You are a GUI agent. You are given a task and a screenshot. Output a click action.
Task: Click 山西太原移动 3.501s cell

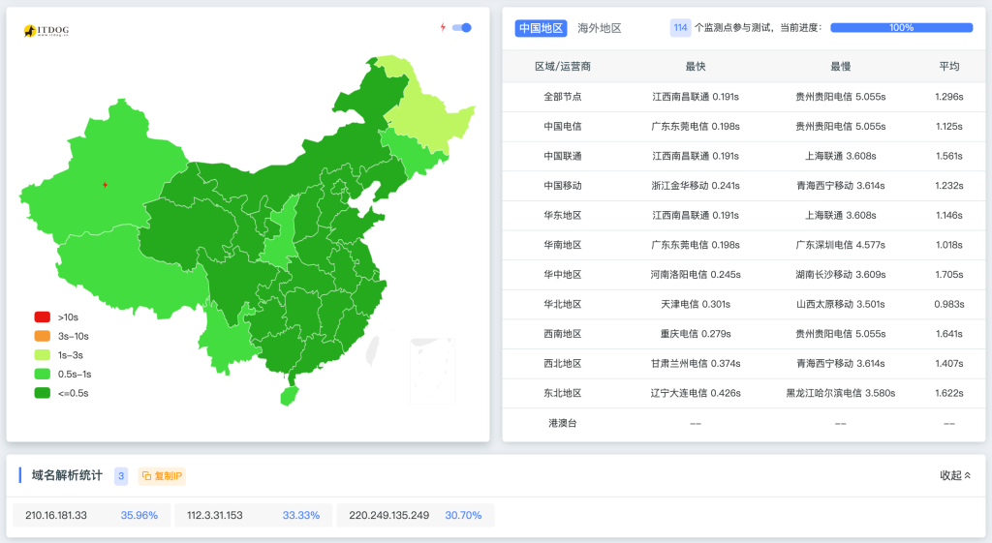pyautogui.click(x=840, y=305)
